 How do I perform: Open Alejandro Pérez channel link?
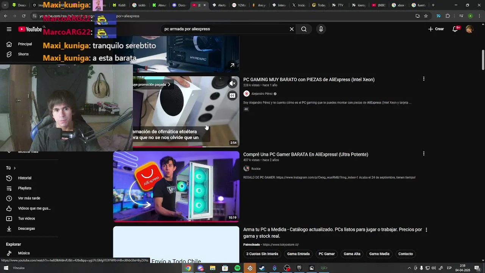[262, 94]
